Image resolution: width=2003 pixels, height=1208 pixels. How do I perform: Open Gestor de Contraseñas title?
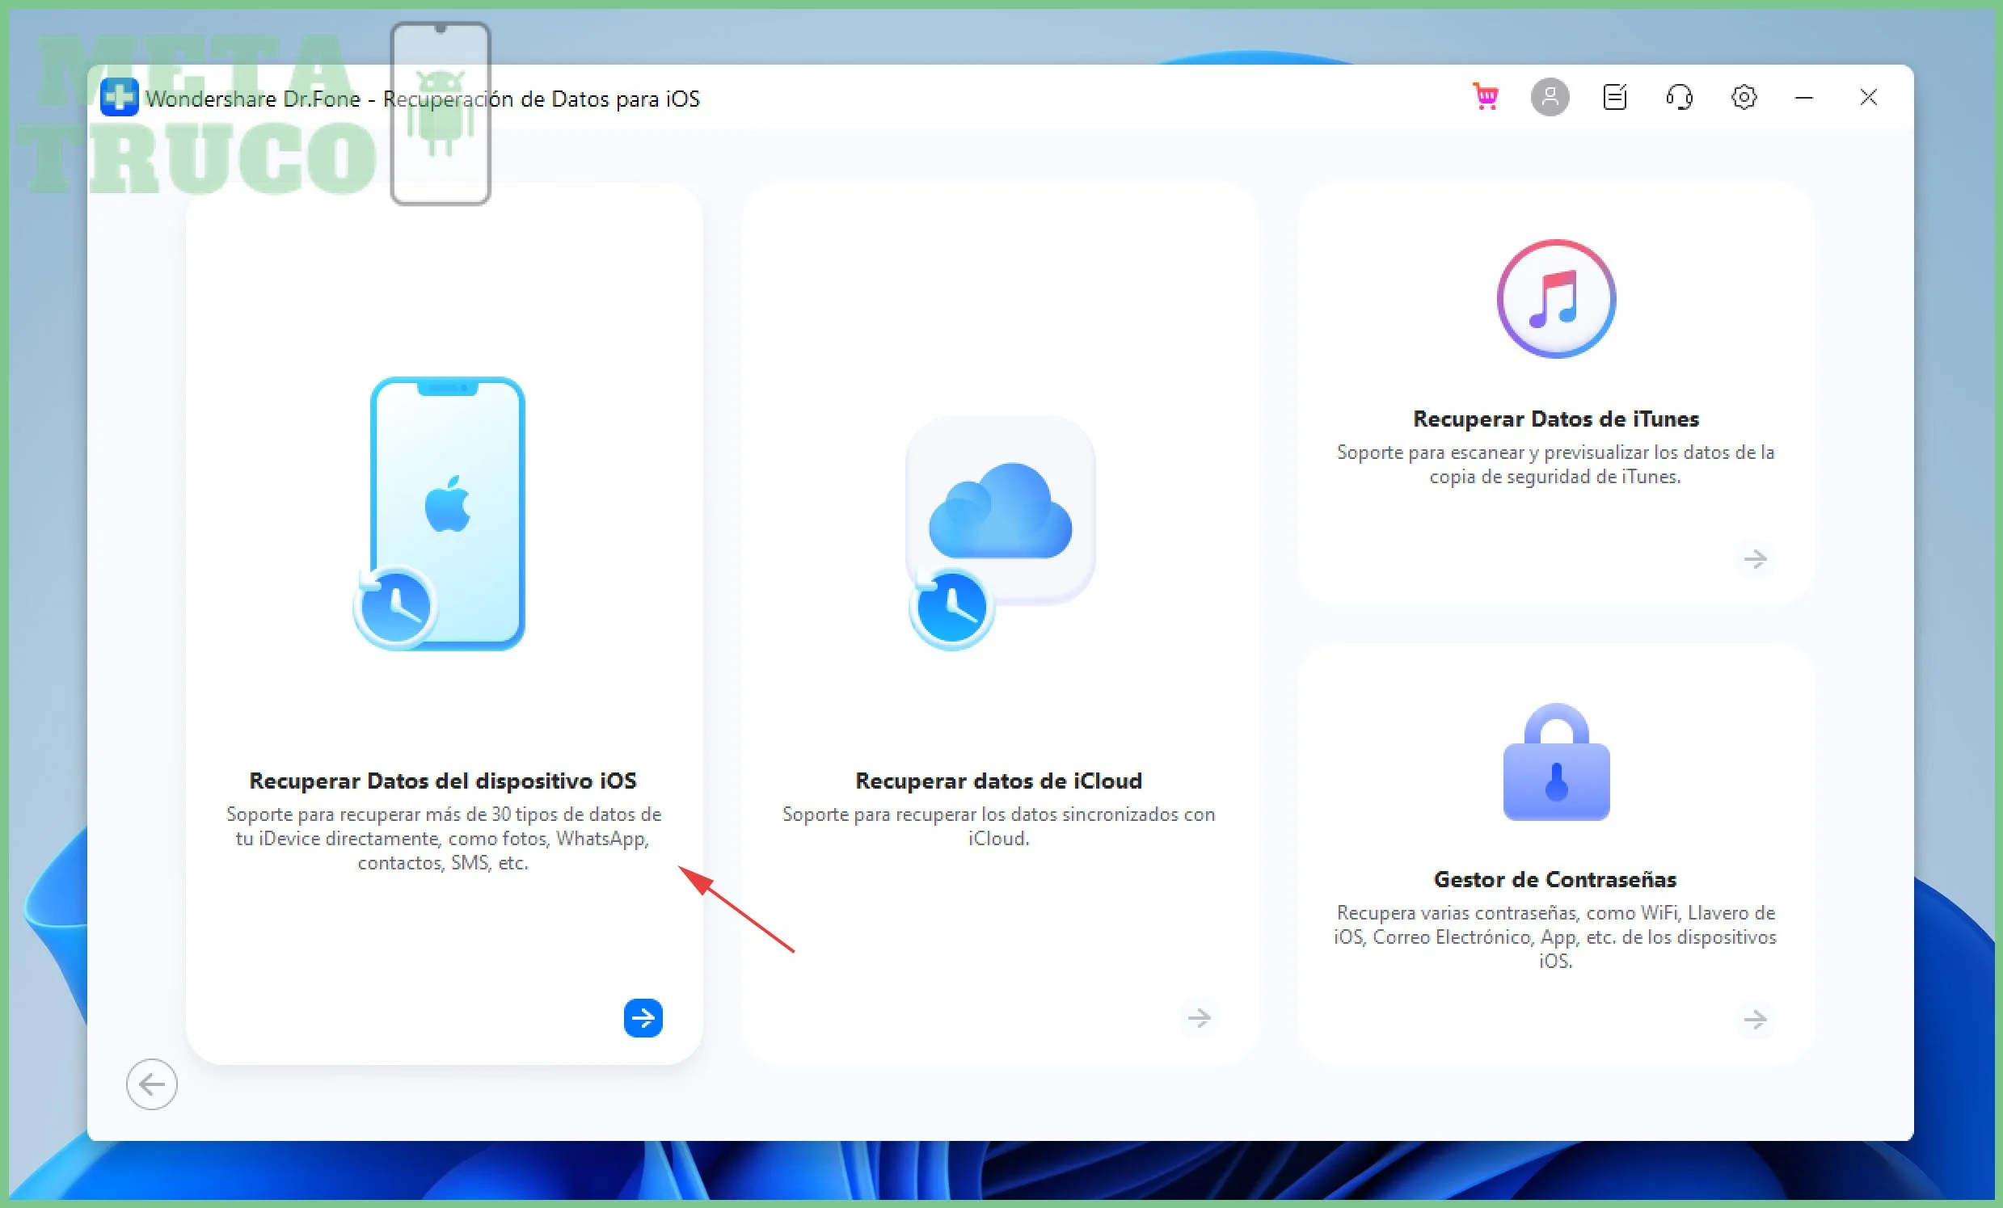tap(1555, 879)
